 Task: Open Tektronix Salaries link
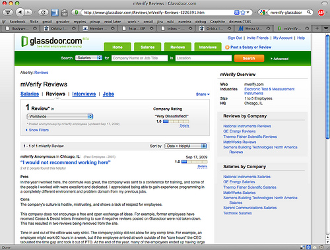pos(238,213)
